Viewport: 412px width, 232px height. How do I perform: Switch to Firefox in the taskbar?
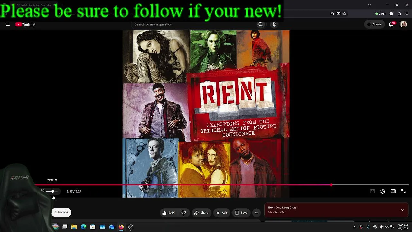point(121,227)
